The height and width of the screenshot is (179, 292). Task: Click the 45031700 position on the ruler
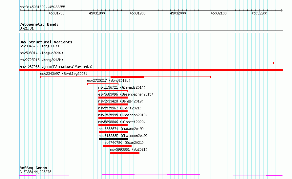(x=56, y=13)
